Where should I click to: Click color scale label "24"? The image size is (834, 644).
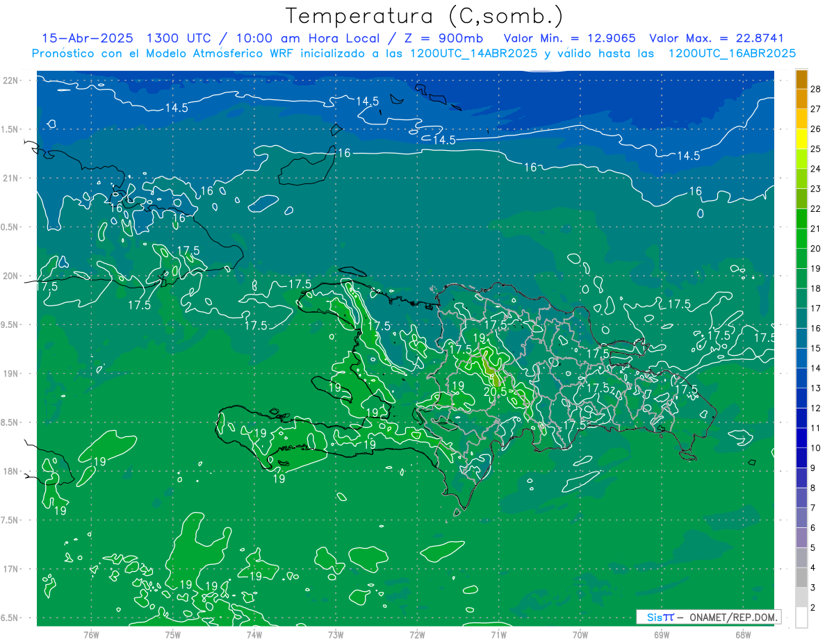816,169
